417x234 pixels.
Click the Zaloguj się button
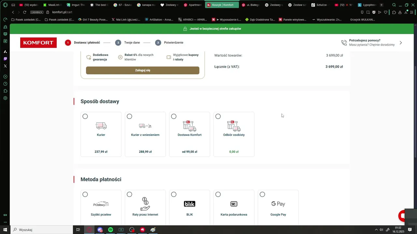pyautogui.click(x=143, y=70)
